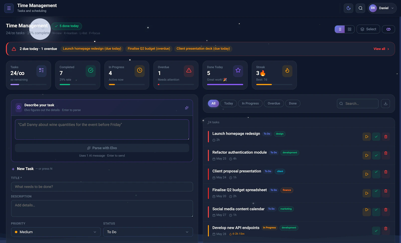Open the hamburger sidebar menu

[x=9, y=8]
